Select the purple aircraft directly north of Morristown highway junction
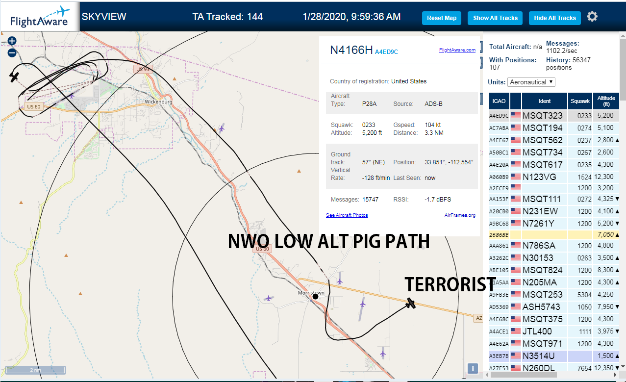This screenshot has height=382, width=626. click(x=340, y=281)
